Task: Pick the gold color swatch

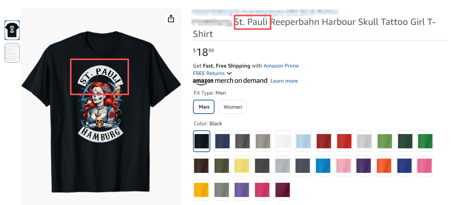Action: click(202, 190)
